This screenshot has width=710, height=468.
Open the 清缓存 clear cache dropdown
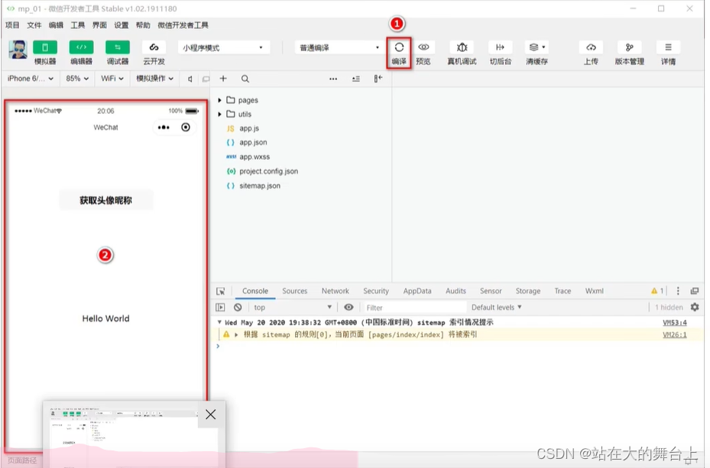(537, 47)
